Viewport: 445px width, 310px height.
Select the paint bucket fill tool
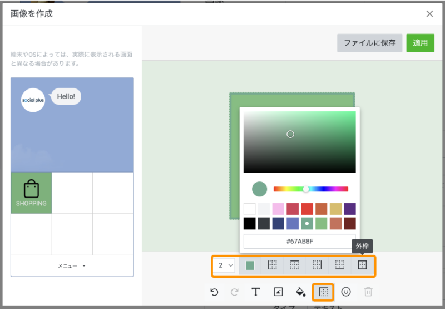tap(300, 292)
